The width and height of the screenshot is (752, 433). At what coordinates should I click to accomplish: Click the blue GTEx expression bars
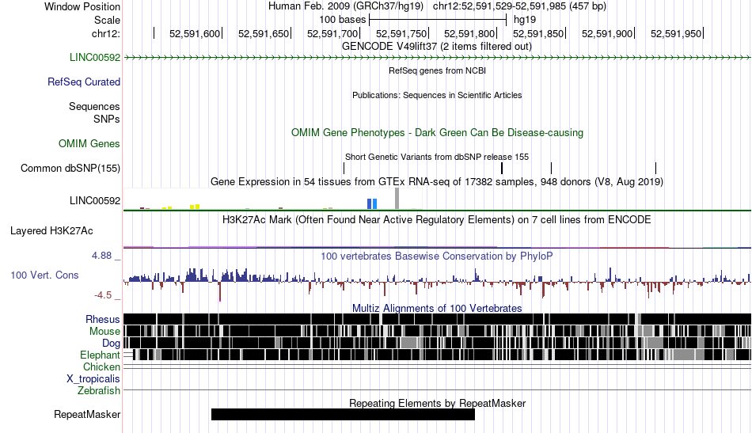pos(372,203)
